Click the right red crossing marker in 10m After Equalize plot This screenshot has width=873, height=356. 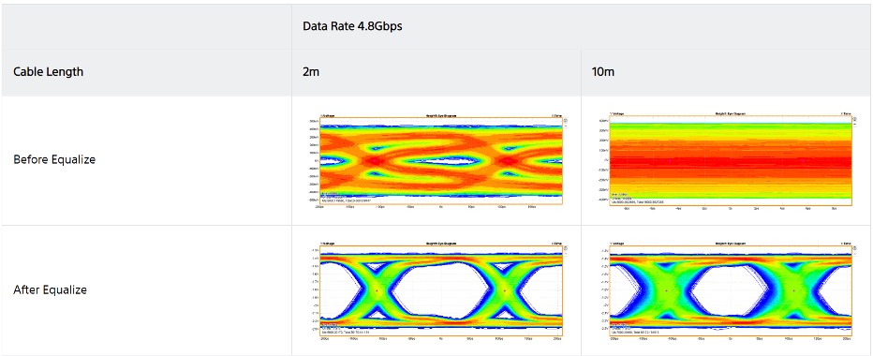click(794, 290)
